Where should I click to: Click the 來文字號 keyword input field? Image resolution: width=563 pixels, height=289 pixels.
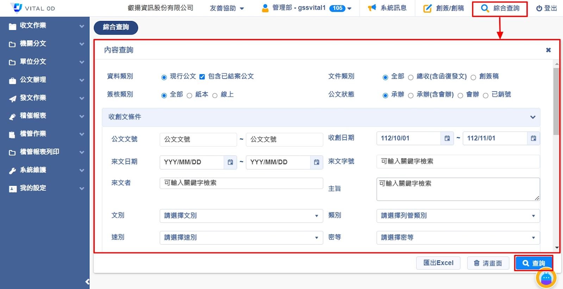point(458,161)
